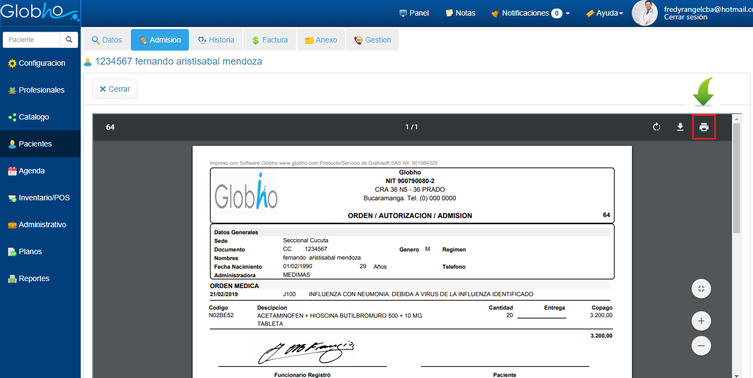Viewport: 753px width, 378px height.
Task: Zoom in on the PDF page
Action: [701, 321]
